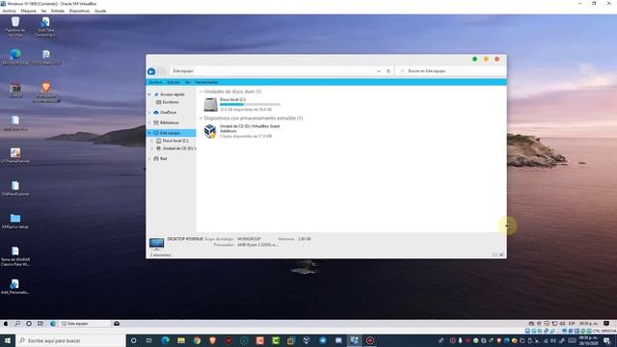Open the guest notification center icon
This screenshot has height=347, width=617.
pyautogui.click(x=606, y=324)
